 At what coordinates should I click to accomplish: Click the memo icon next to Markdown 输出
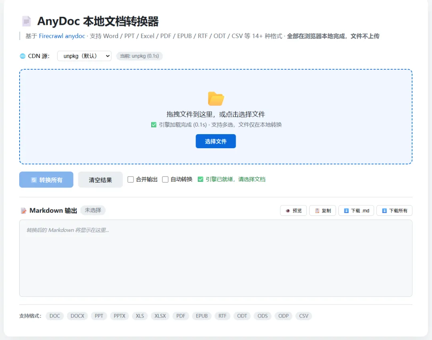[x=24, y=211]
